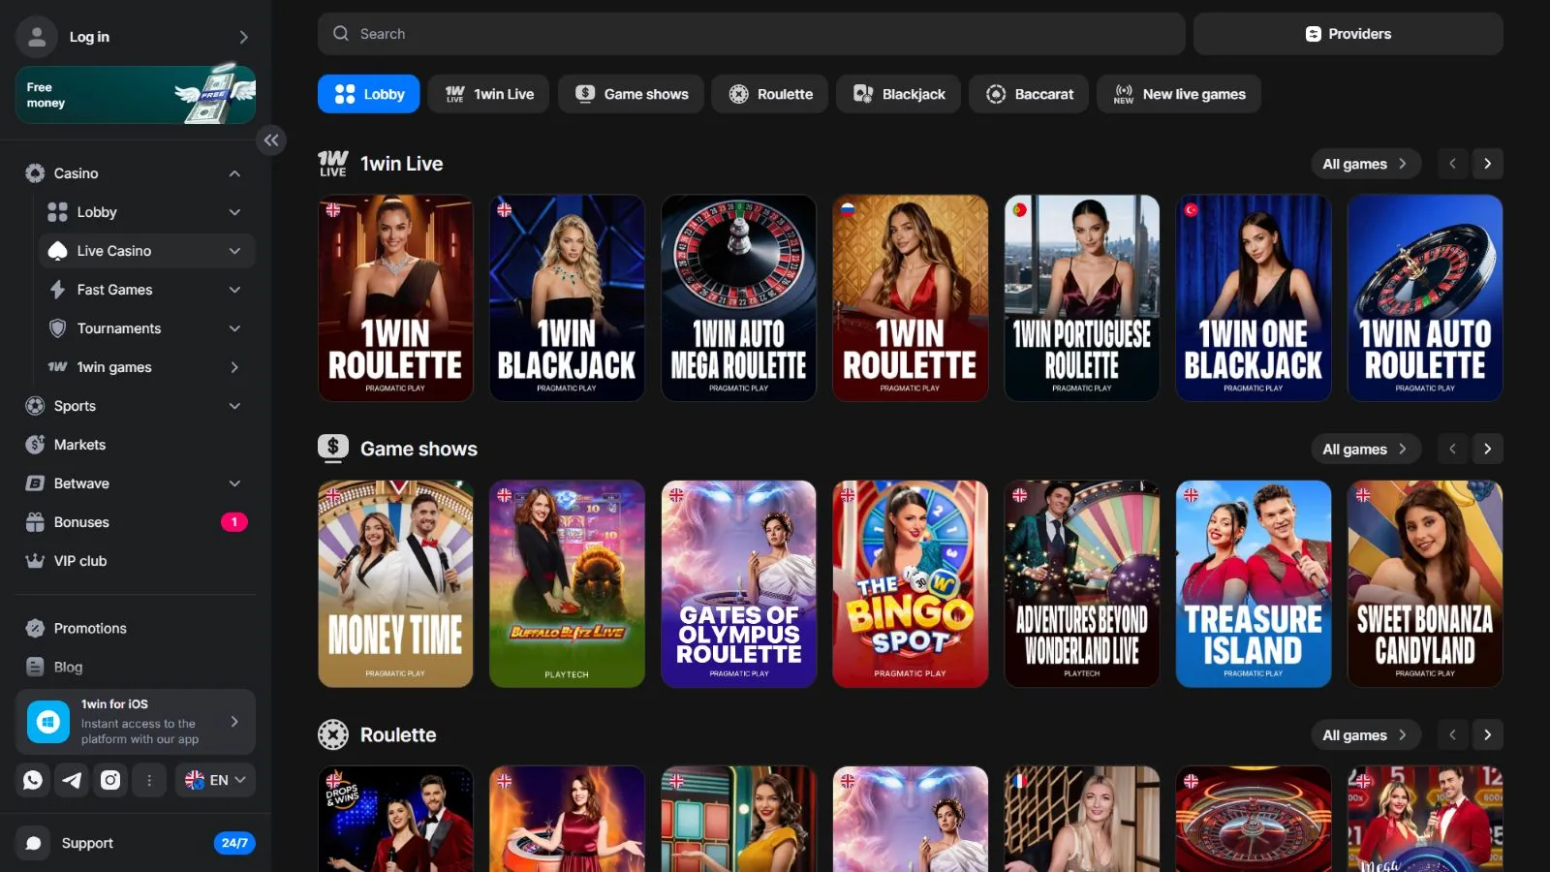Image resolution: width=1550 pixels, height=872 pixels.
Task: Open the Instagram icon link
Action: tap(110, 780)
